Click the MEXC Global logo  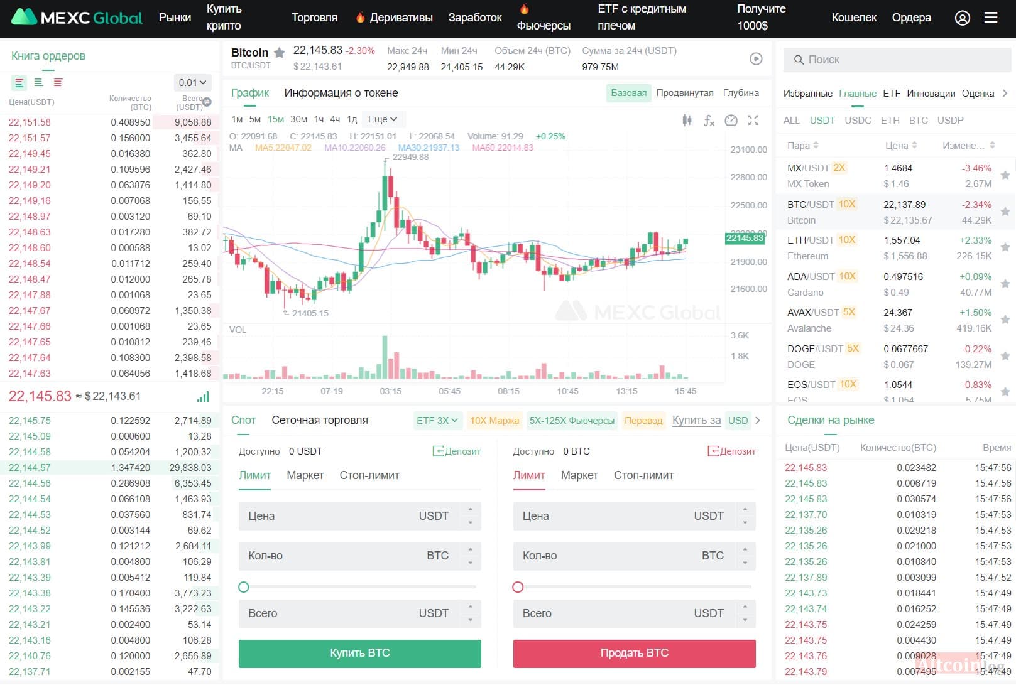coord(77,18)
